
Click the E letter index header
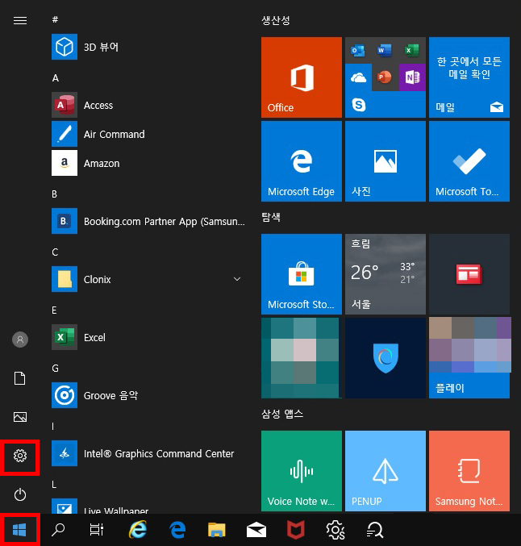[54, 311]
